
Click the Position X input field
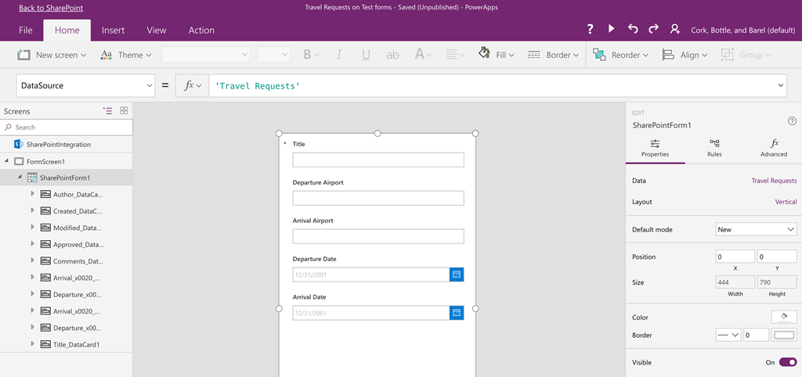click(735, 257)
